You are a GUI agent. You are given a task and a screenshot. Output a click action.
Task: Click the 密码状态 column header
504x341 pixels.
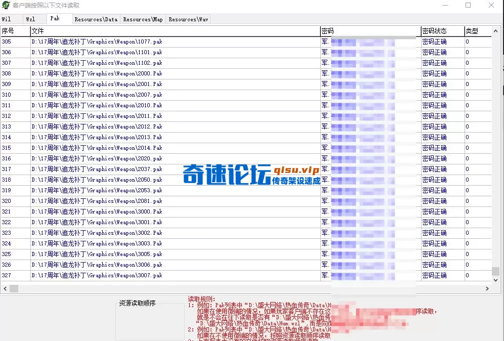(x=436, y=30)
